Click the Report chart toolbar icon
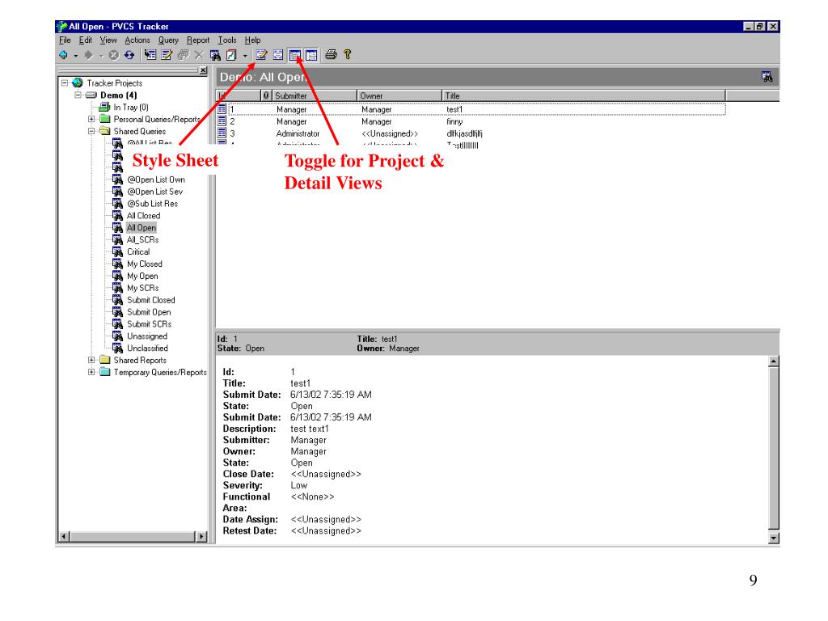Viewport: 828px width, 621px height. click(x=231, y=55)
